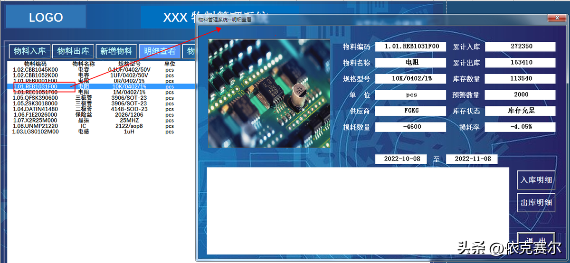Select highlighted row with spec 10K/0402/1%

[x=102, y=87]
